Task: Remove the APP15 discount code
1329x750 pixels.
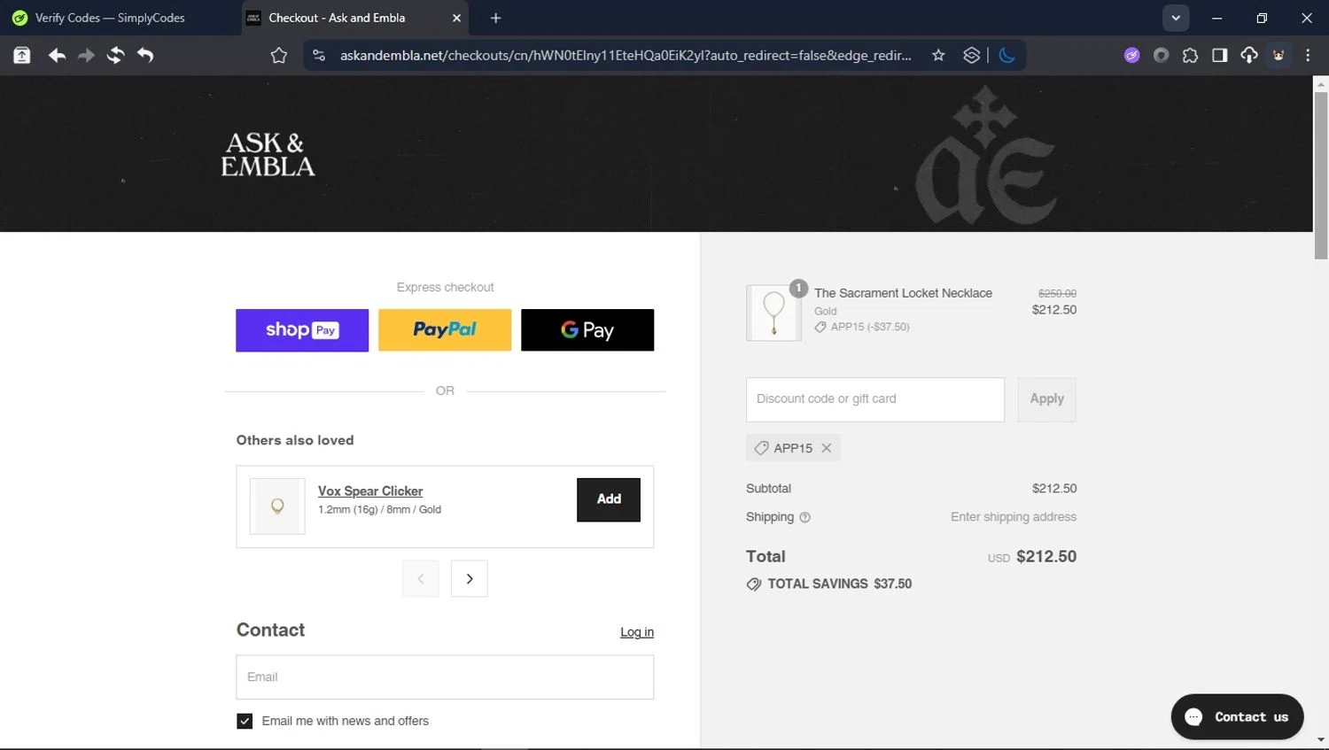Action: pos(826,448)
